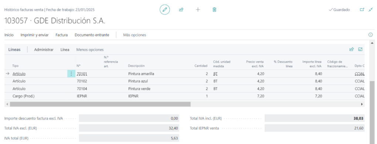This screenshot has width=377, height=144.
Task: Click Menos opciones in Líneas
Action: tap(90, 50)
